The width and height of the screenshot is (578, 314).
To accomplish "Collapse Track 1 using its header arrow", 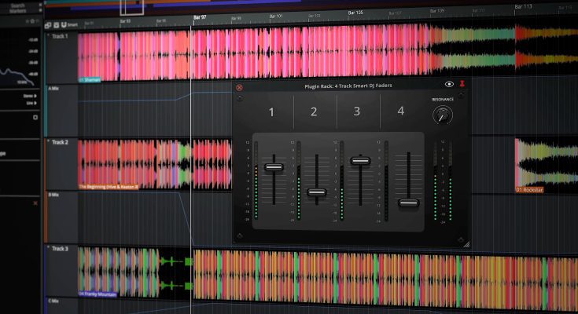I will [48, 36].
